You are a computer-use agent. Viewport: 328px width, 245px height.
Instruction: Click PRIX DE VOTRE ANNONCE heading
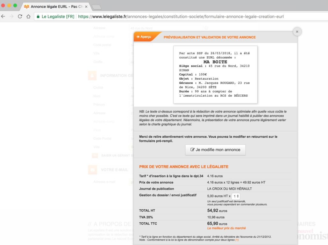click(184, 167)
